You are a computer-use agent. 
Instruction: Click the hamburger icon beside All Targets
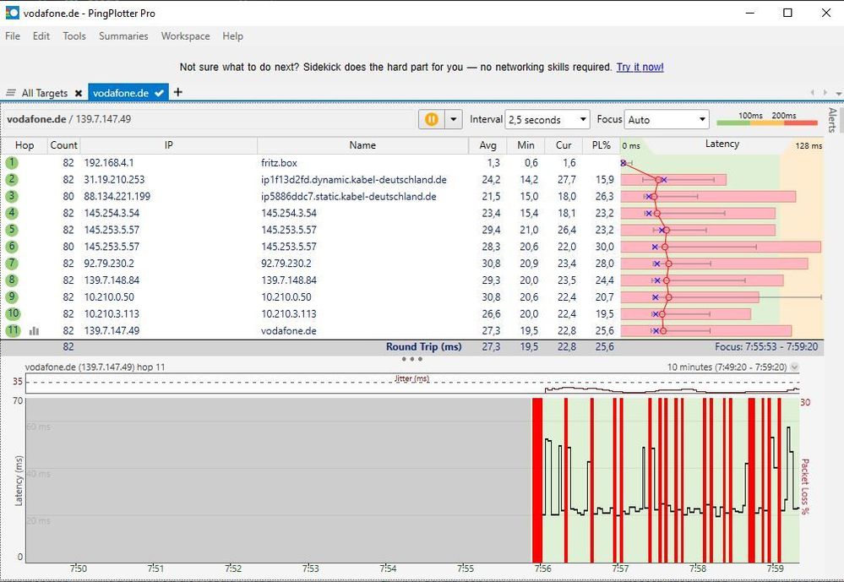pos(11,93)
